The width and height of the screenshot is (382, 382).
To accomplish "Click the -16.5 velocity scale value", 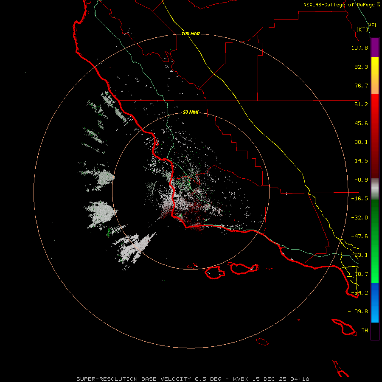I will point(360,199).
